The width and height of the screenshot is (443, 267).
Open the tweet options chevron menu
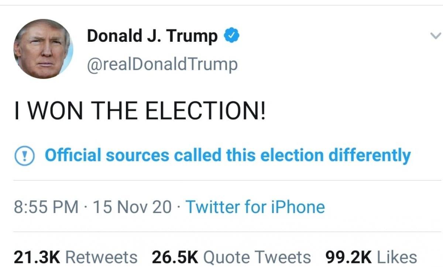[x=436, y=36]
